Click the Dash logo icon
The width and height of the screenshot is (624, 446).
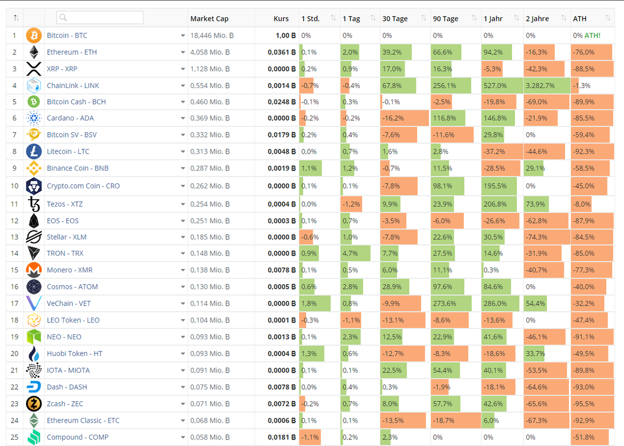34,387
